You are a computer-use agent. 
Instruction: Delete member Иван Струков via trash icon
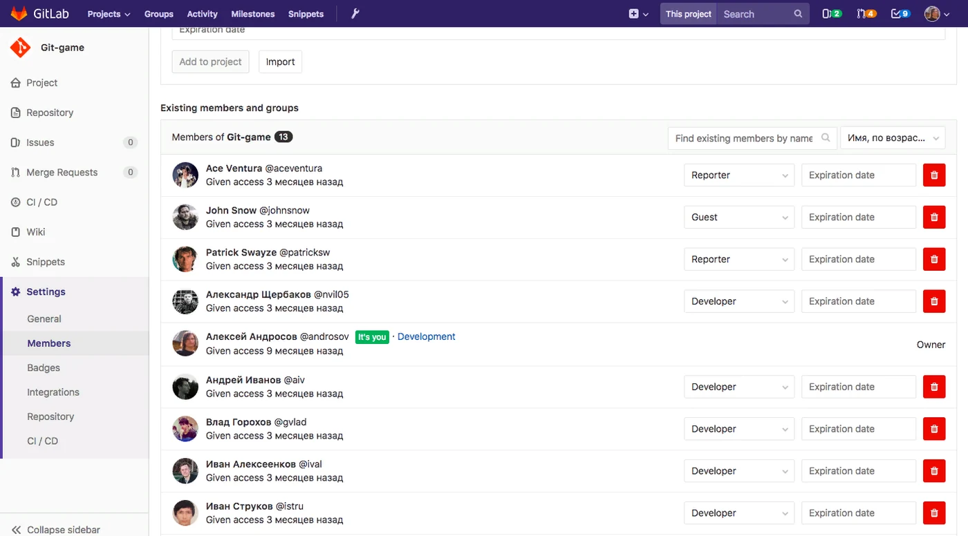click(x=934, y=514)
